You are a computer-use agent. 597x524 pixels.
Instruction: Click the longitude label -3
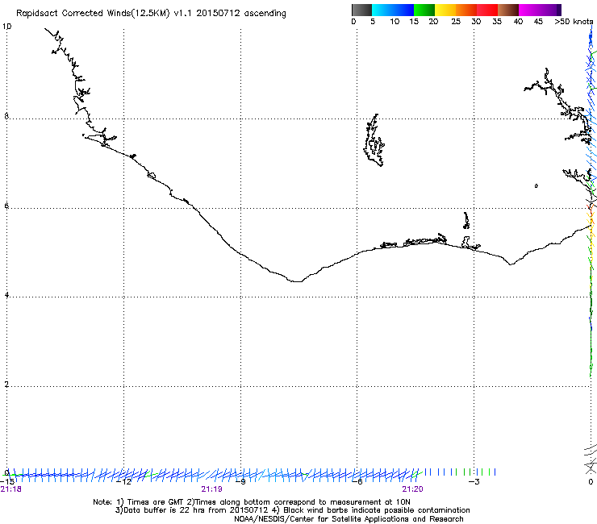(x=474, y=482)
